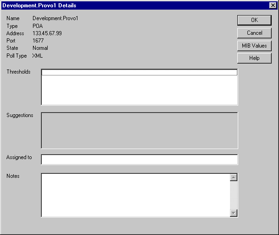
Task: Click the Address label
Action: (x=15, y=33)
